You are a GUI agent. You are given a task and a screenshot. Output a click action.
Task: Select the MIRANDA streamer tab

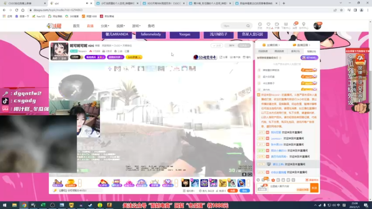tap(117, 34)
